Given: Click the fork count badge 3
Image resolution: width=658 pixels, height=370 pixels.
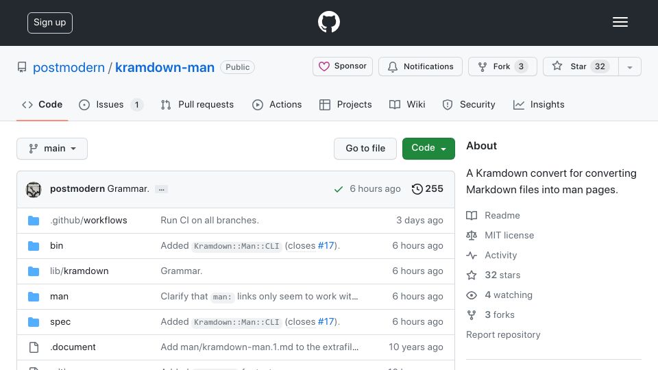Looking at the screenshot, I should 521,66.
